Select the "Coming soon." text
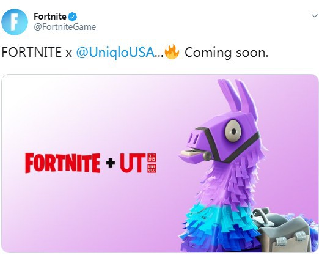 [227, 53]
